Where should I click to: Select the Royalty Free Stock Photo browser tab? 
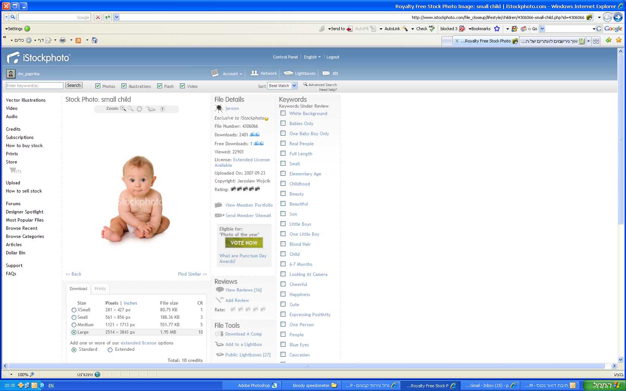[x=486, y=41]
